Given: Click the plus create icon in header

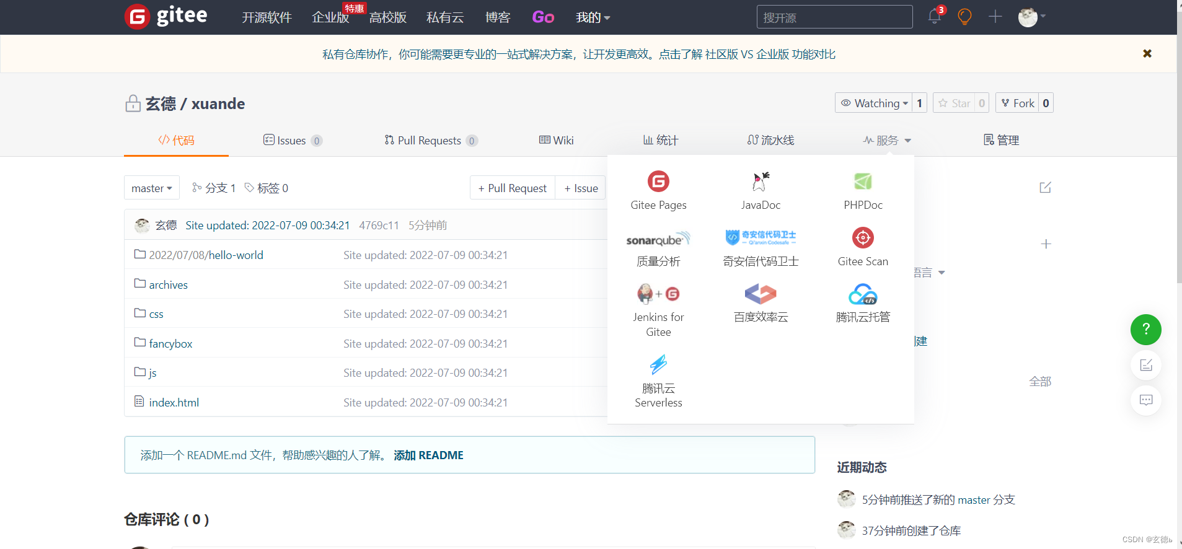Looking at the screenshot, I should 995,17.
